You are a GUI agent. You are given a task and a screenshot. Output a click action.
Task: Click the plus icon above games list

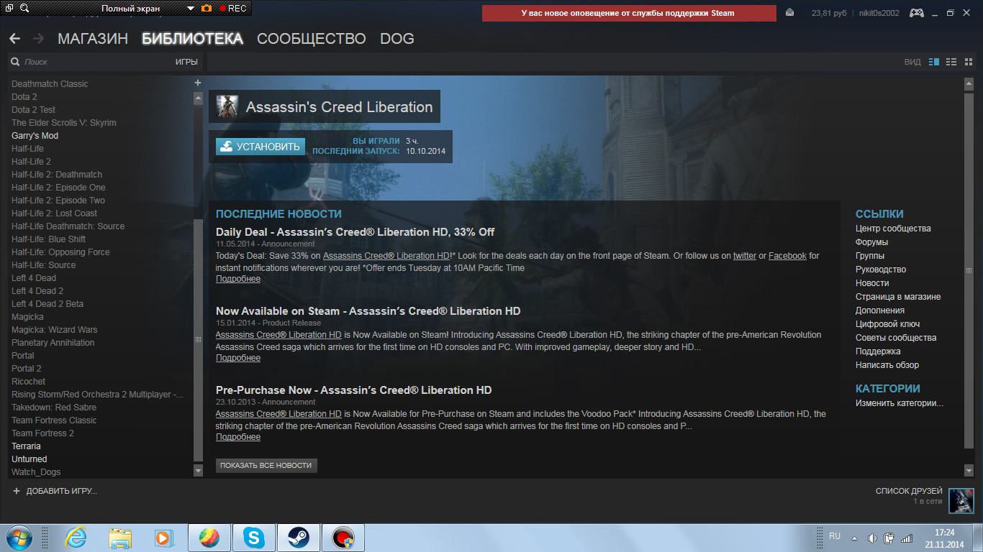coord(198,83)
